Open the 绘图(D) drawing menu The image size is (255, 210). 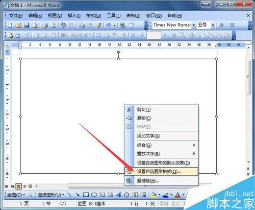point(16,195)
